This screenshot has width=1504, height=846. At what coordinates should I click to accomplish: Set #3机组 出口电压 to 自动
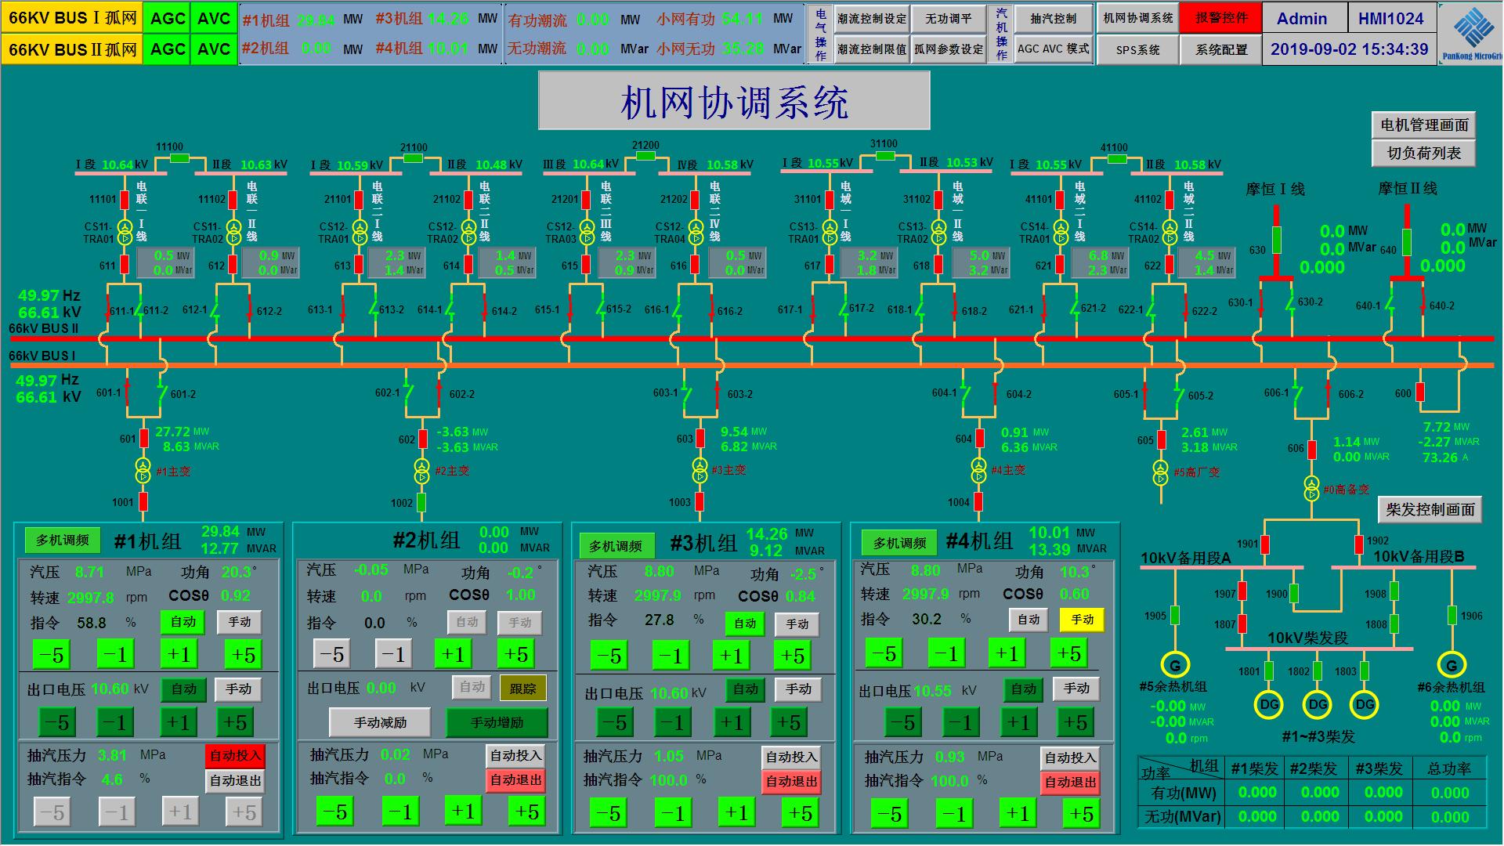coord(745,689)
